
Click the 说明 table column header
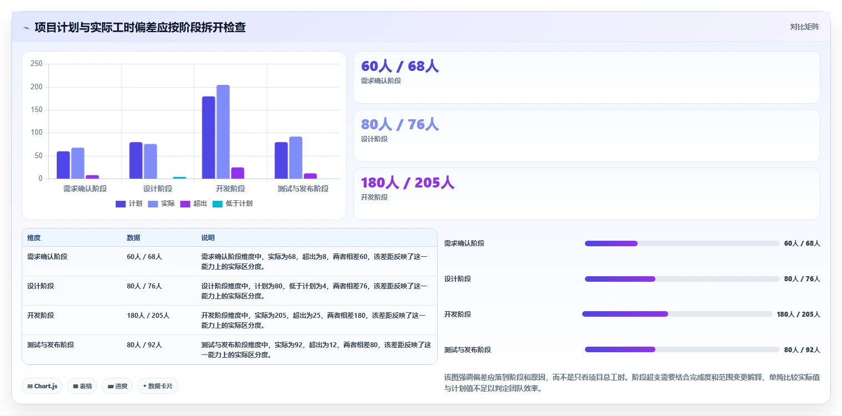(208, 237)
